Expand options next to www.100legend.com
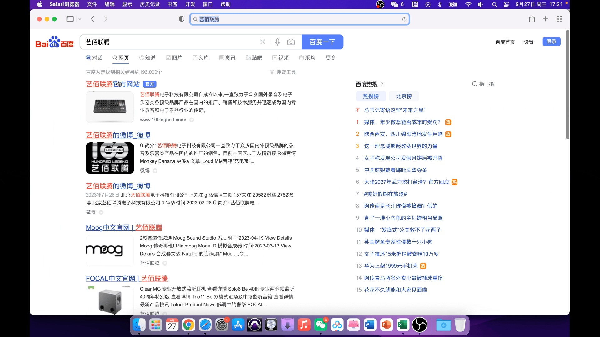The image size is (600, 337). point(192,120)
